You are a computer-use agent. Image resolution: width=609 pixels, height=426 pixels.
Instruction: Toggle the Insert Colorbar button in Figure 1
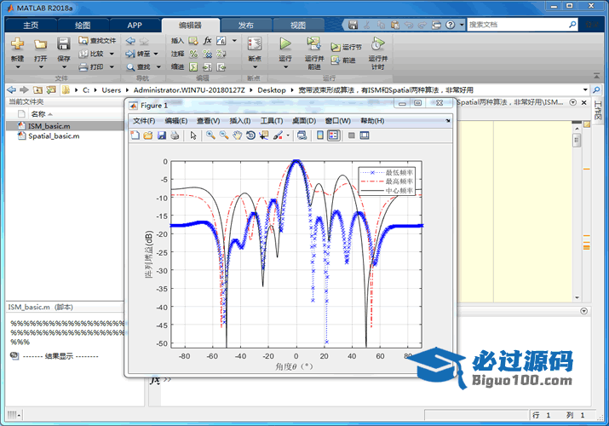320,135
